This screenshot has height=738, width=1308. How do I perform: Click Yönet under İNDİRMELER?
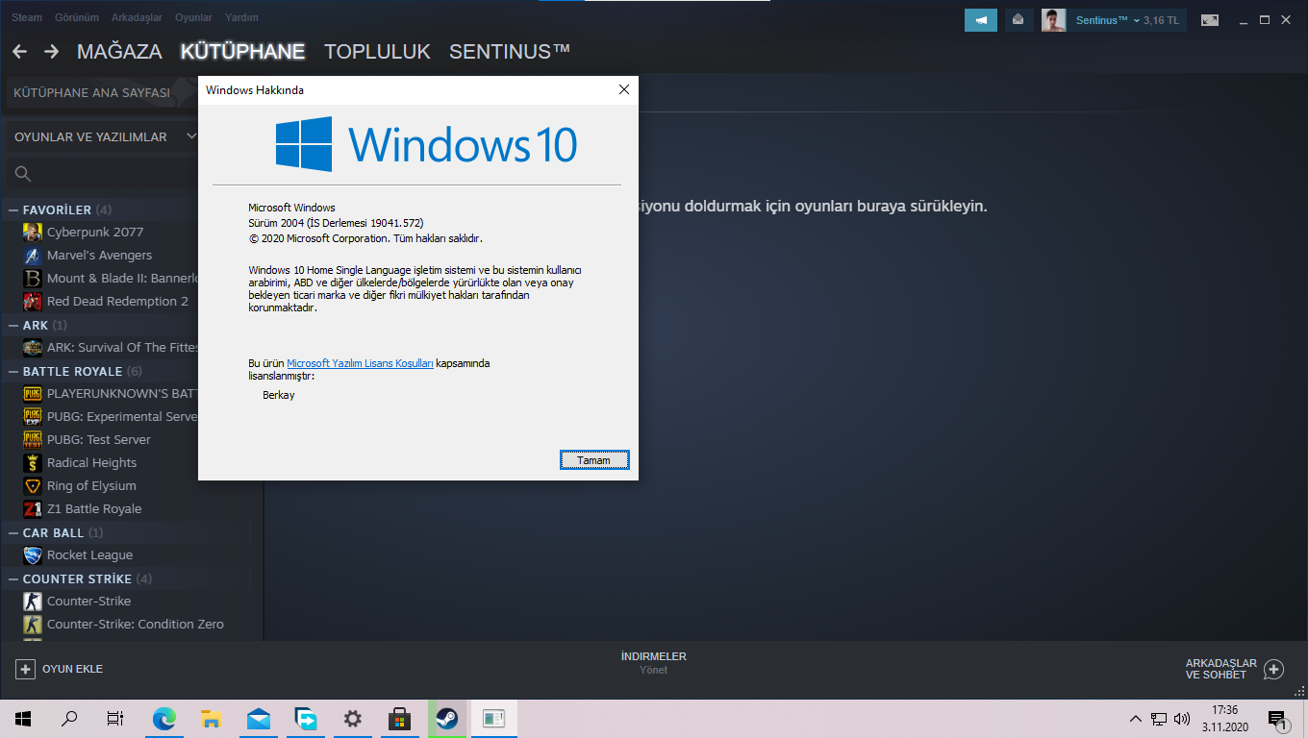[654, 671]
